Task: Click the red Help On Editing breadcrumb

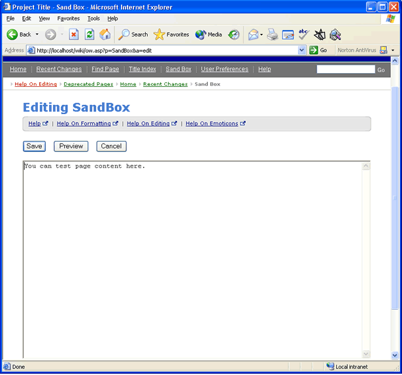Action: [36, 84]
